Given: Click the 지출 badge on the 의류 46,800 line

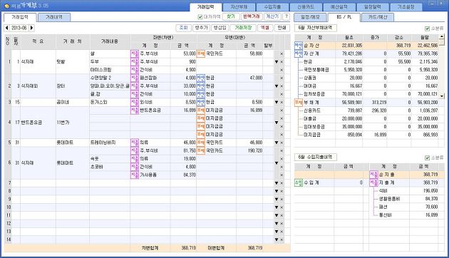Looking at the screenshot, I should (135, 143).
